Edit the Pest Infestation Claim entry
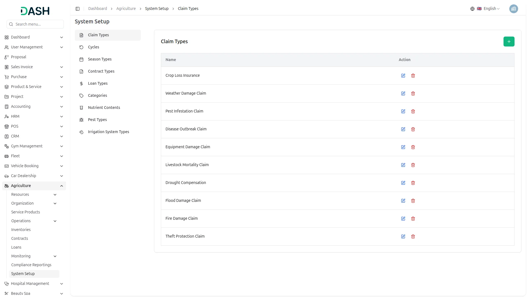The image size is (528, 297). [x=403, y=111]
